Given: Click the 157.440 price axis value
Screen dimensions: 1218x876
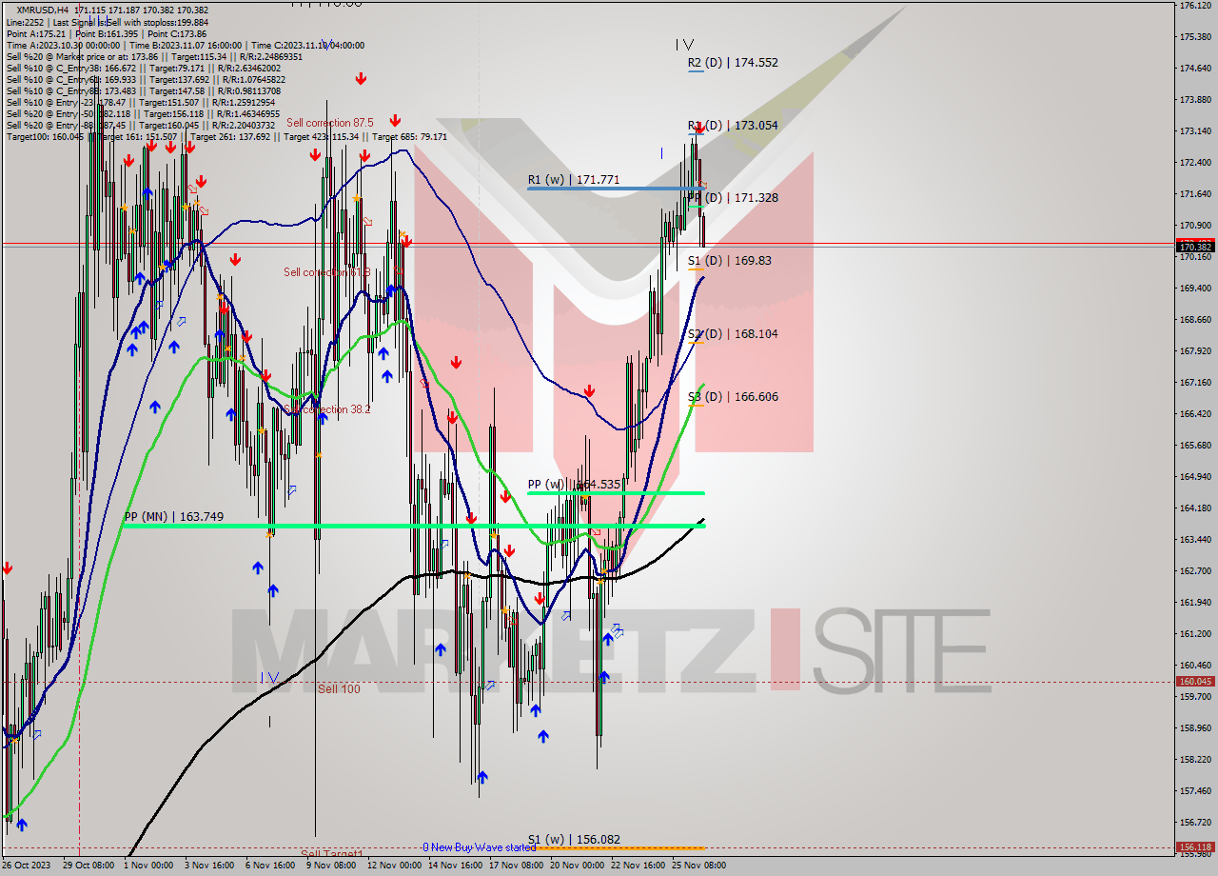Looking at the screenshot, I should [1194, 790].
